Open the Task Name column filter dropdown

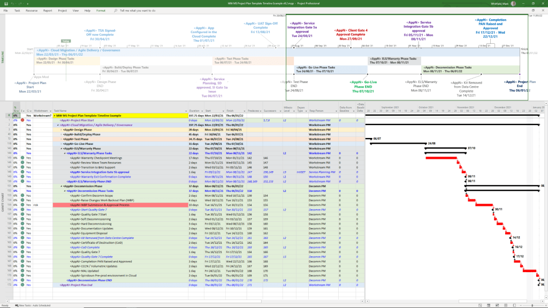point(185,110)
